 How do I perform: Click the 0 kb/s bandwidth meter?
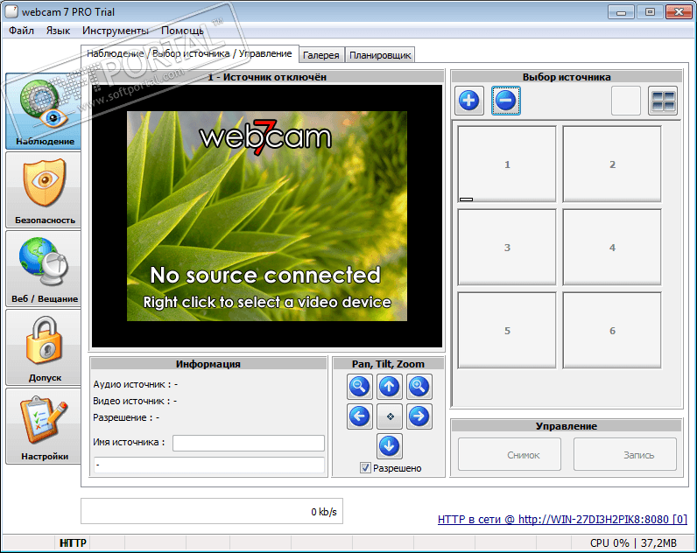(x=212, y=511)
